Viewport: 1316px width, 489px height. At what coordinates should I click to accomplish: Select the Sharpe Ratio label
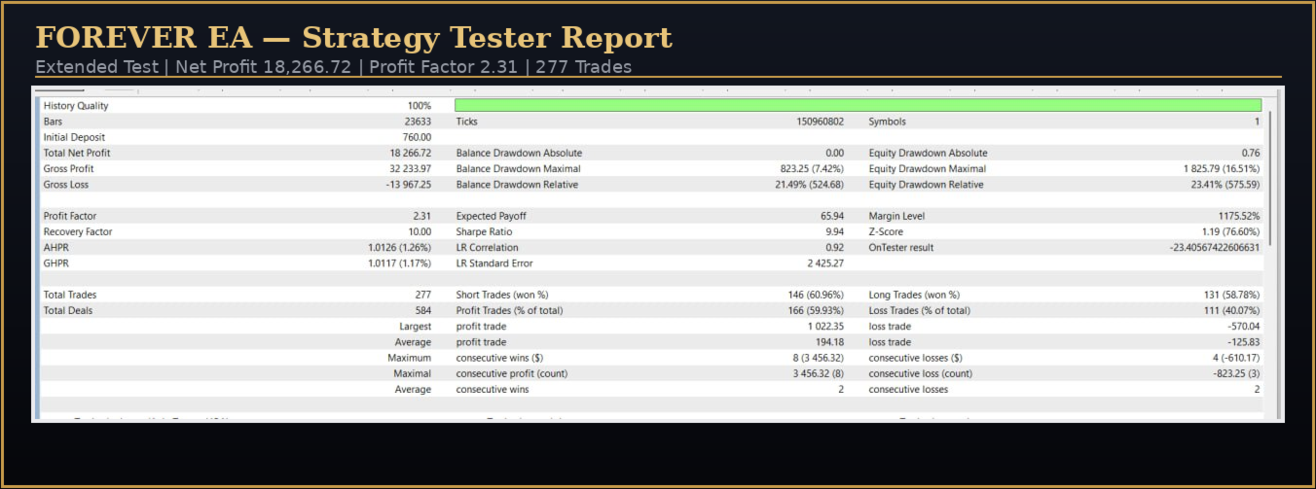coord(484,232)
